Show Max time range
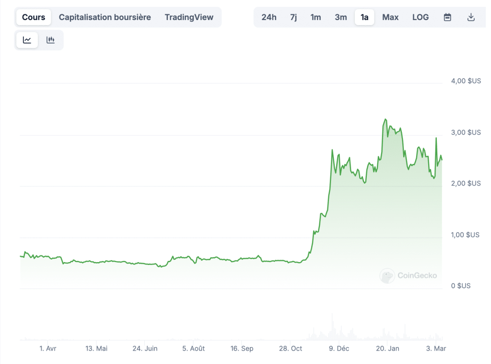The height and width of the screenshot is (364, 491). 390,17
